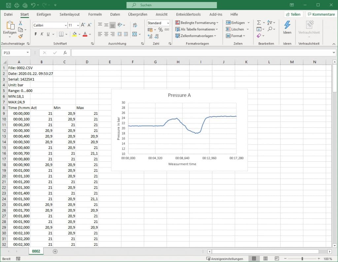Apply percent number format
This screenshot has width=338, height=262.
(x=161, y=29)
